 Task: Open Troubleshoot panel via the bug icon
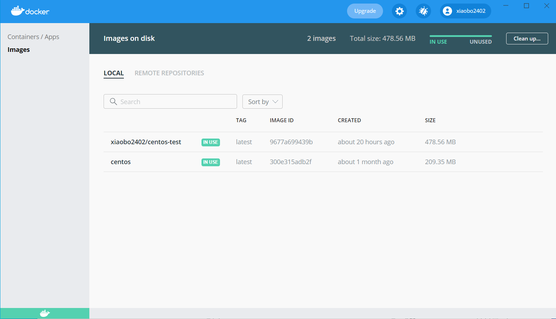coord(423,11)
